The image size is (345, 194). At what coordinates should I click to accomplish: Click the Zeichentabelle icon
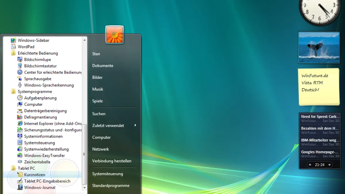click(20, 162)
